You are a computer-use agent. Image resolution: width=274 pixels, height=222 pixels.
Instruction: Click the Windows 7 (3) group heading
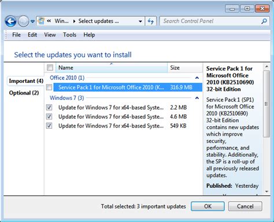tap(66, 98)
